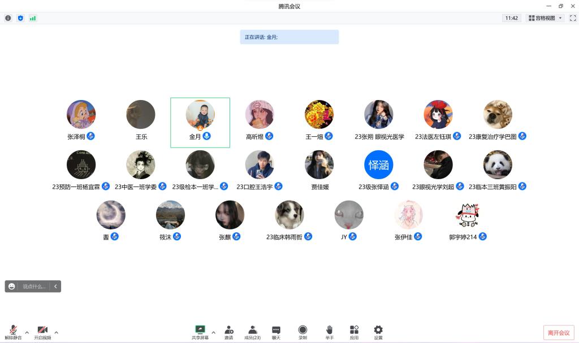
Task: Click the muted mic icon beside 23康复治疗学巴图
Action: coord(522,136)
